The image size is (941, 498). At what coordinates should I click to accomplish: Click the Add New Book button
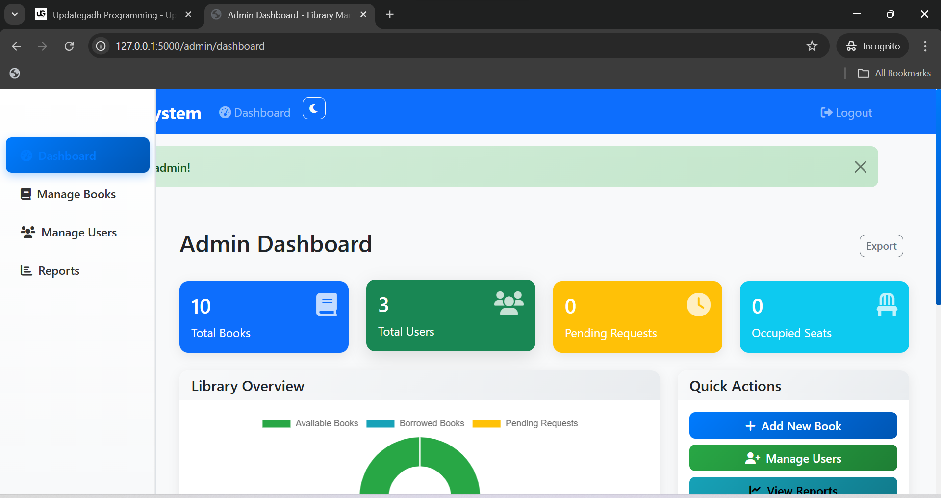pos(793,425)
